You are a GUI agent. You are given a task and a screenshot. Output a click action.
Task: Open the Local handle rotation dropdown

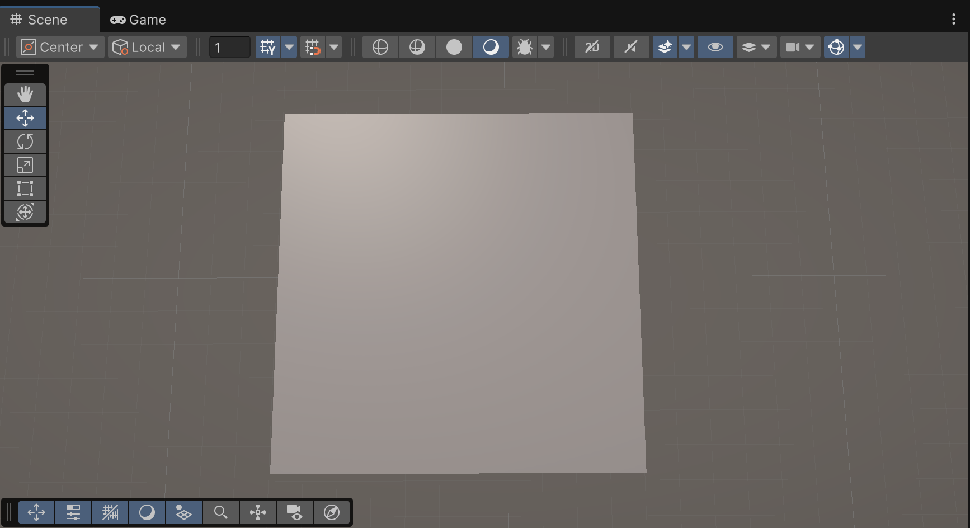click(147, 47)
